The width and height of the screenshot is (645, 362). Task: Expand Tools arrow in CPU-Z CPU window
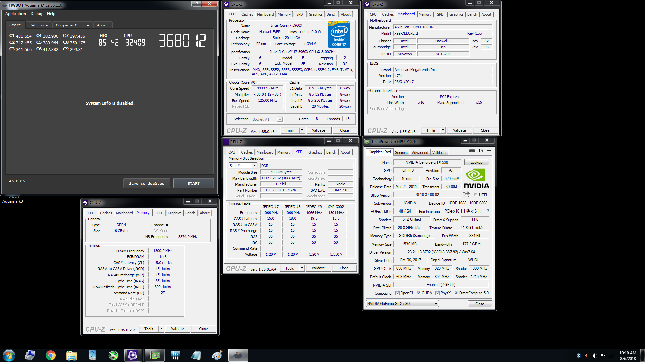pos(302,130)
